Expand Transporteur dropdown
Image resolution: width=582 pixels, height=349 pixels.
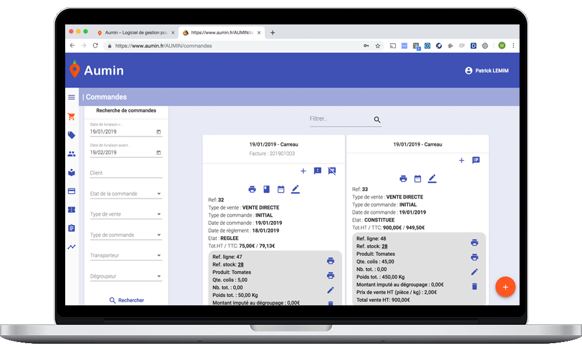(x=126, y=255)
